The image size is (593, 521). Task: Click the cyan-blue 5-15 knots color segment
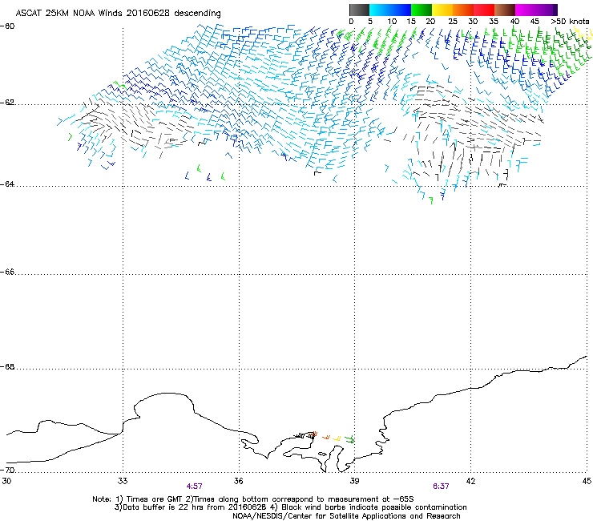pyautogui.click(x=390, y=10)
